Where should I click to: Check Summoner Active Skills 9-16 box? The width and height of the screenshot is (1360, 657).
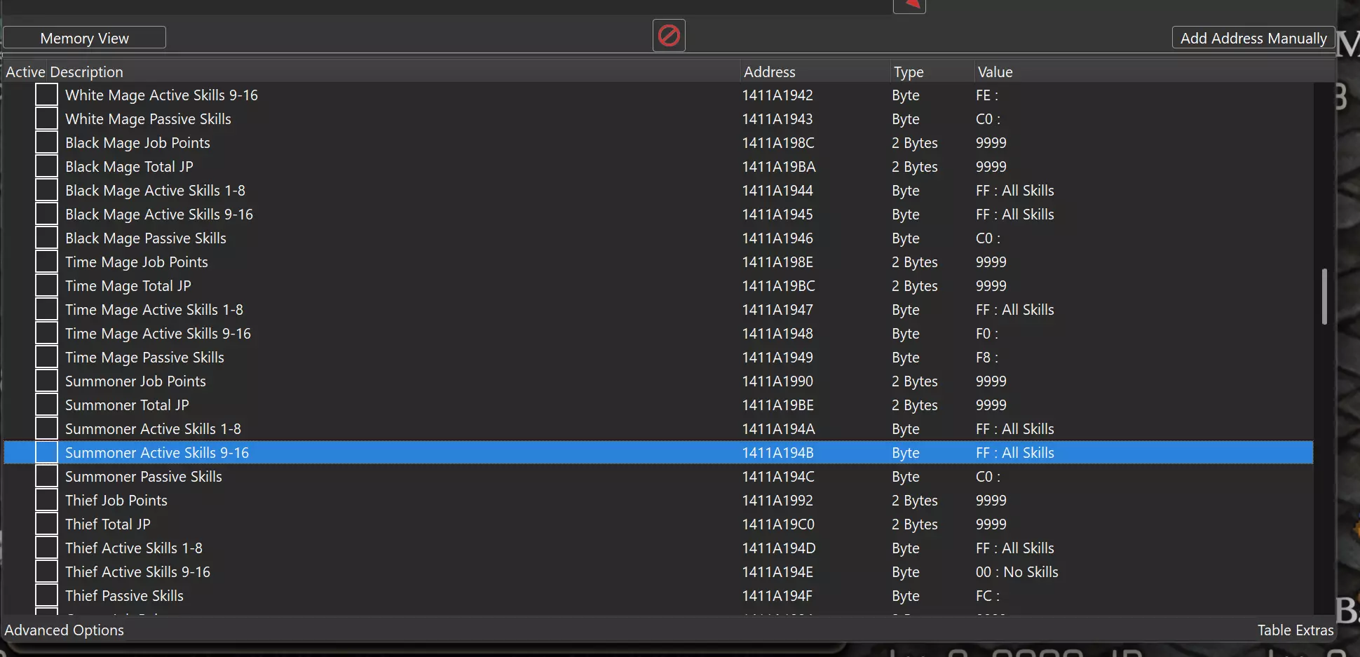coord(47,452)
